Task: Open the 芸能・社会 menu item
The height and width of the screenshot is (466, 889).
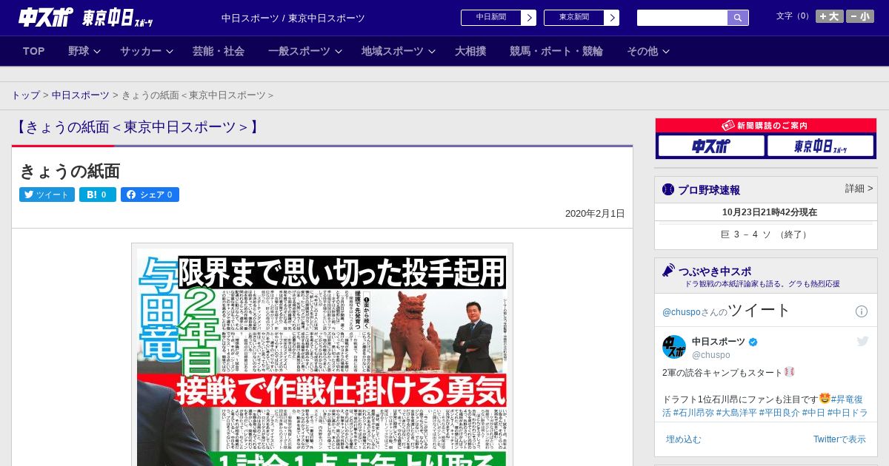Action: tap(219, 51)
